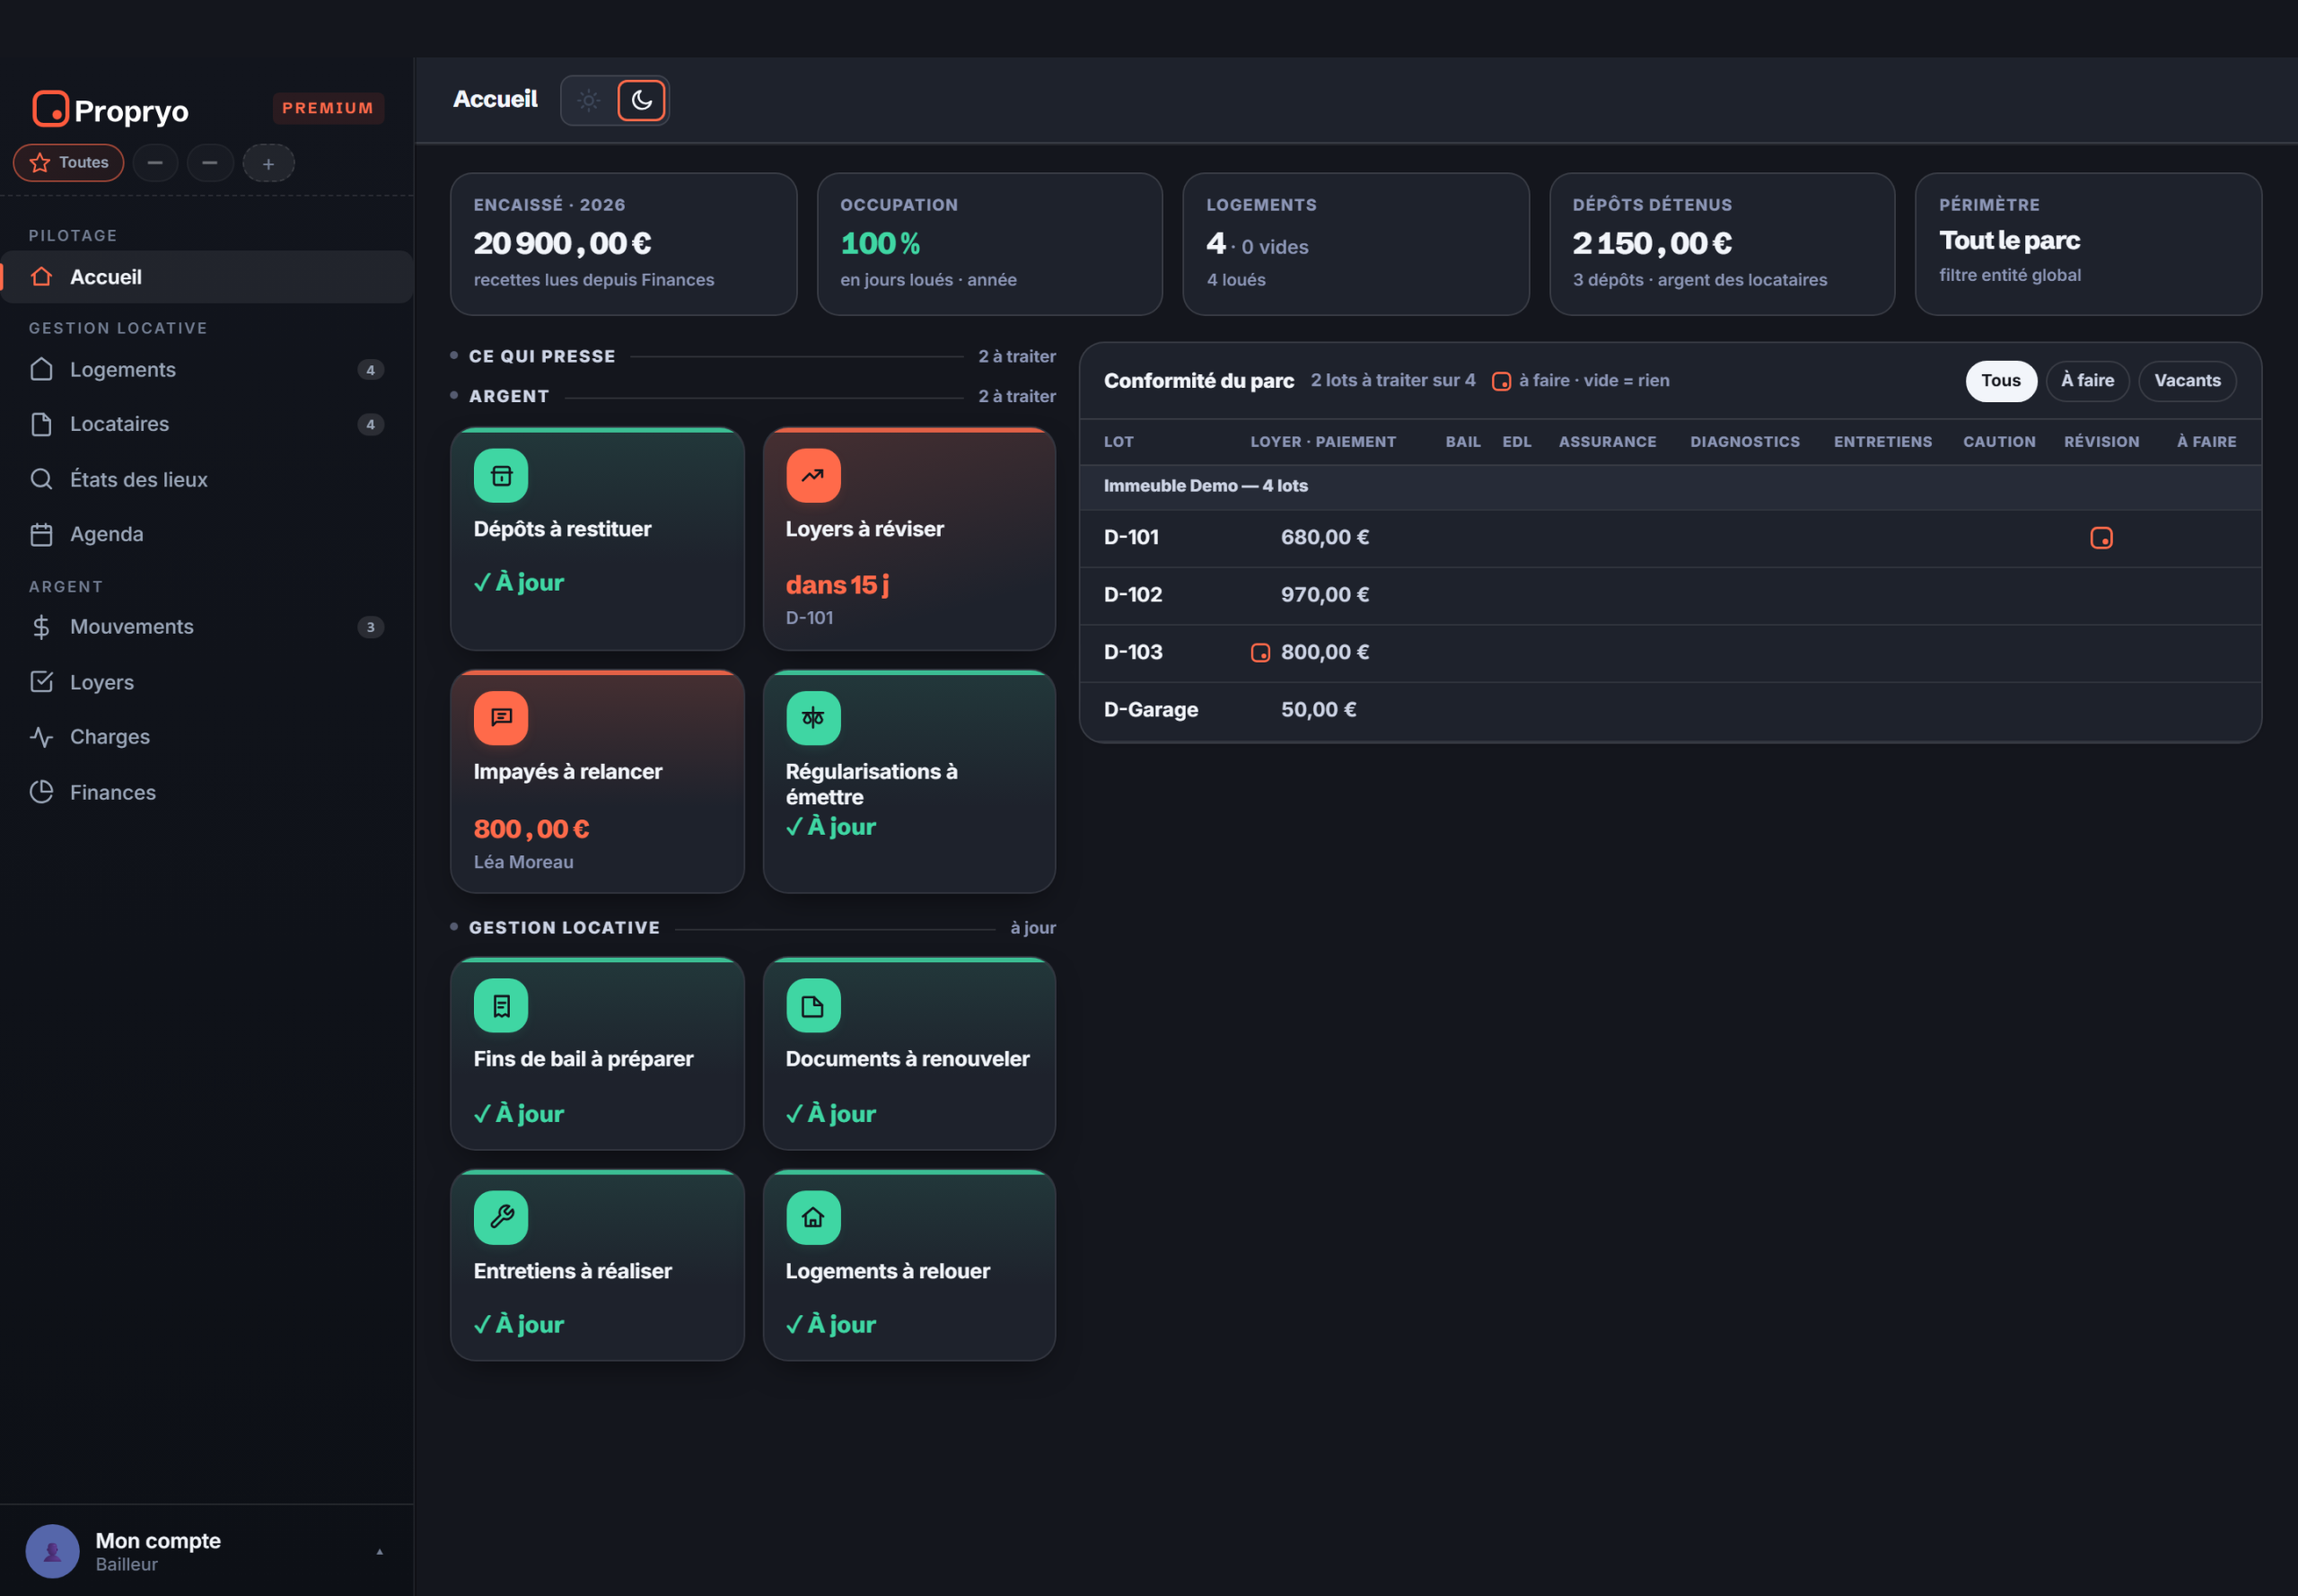Click the Régularisations scale icon
Viewport: 2298px width, 1596px height.
click(813, 718)
